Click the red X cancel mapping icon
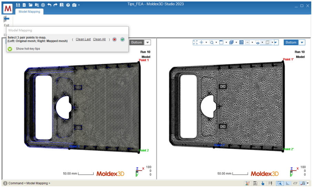 pyautogui.click(x=115, y=39)
